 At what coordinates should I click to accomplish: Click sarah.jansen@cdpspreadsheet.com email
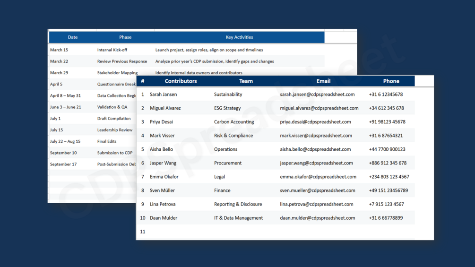317,95
